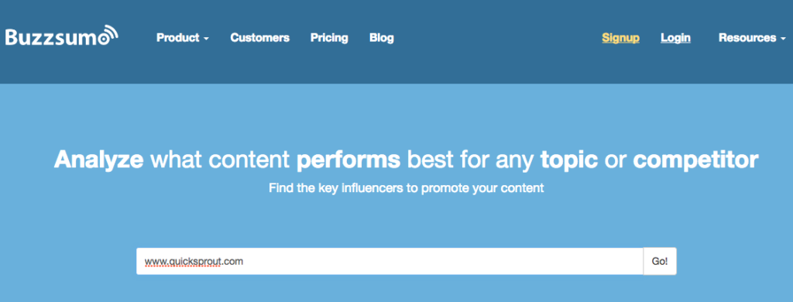Open the Product dropdown menu
Image resolution: width=793 pixels, height=302 pixels.
click(x=183, y=38)
